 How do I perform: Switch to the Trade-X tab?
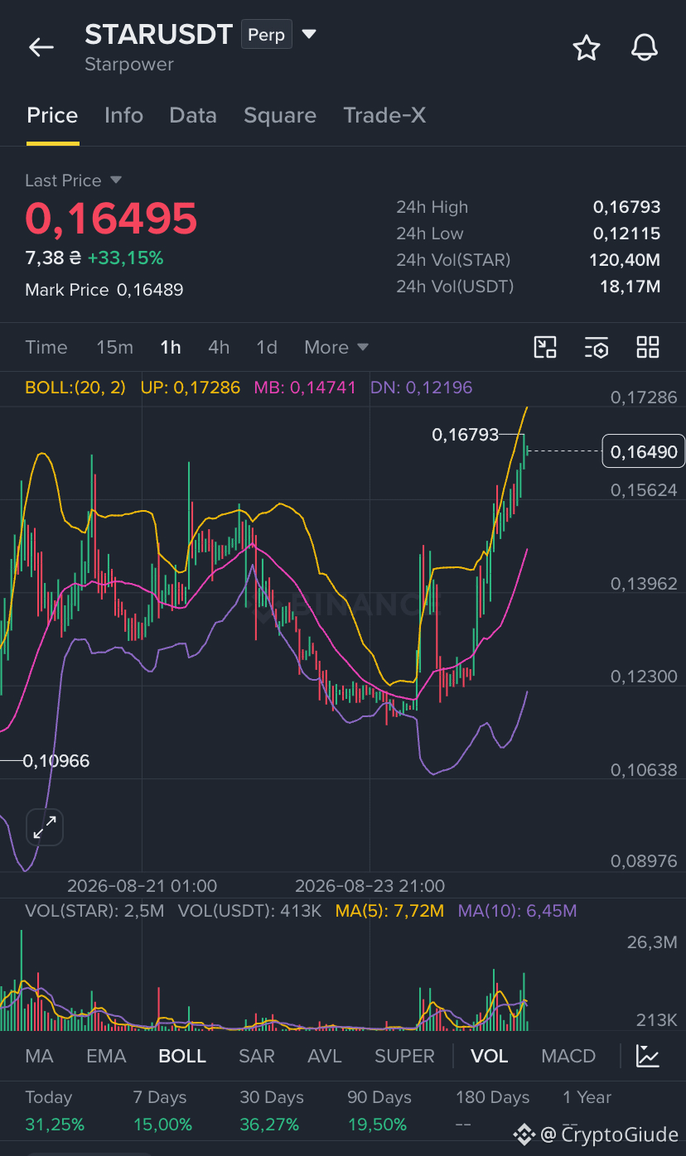tap(384, 115)
